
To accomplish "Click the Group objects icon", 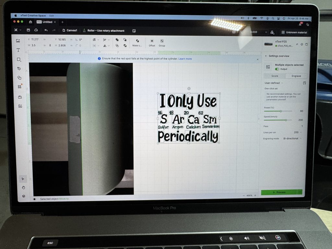I will click(x=162, y=41).
